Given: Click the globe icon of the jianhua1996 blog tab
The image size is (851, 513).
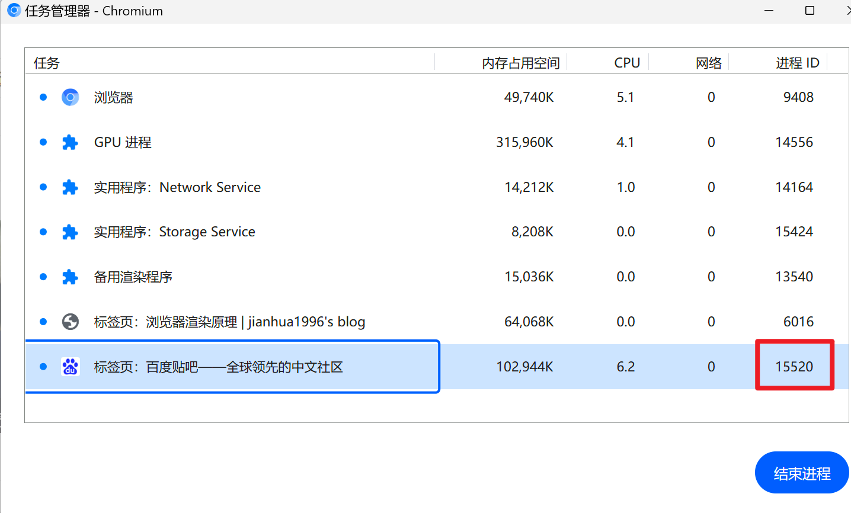Looking at the screenshot, I should coord(70,322).
